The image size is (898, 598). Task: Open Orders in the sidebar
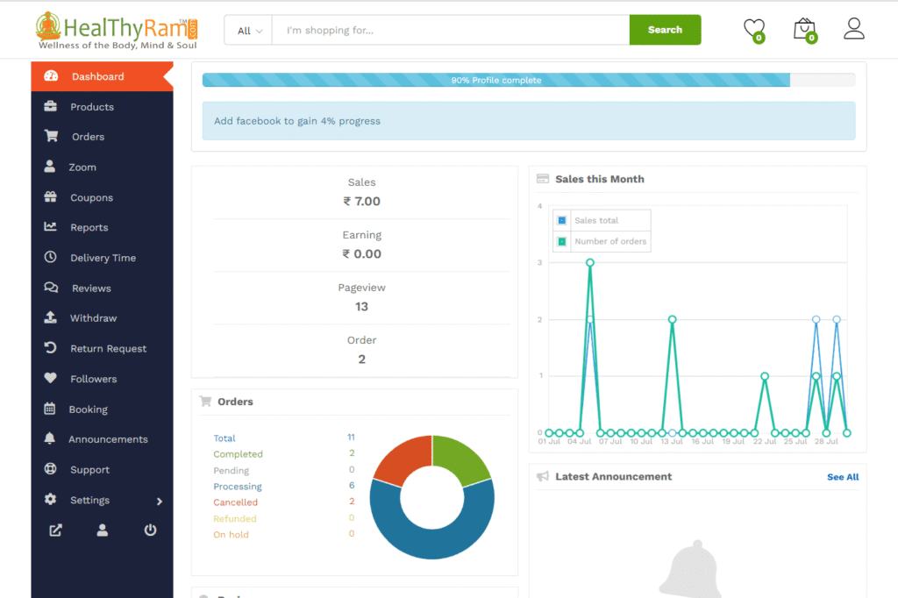click(x=102, y=137)
